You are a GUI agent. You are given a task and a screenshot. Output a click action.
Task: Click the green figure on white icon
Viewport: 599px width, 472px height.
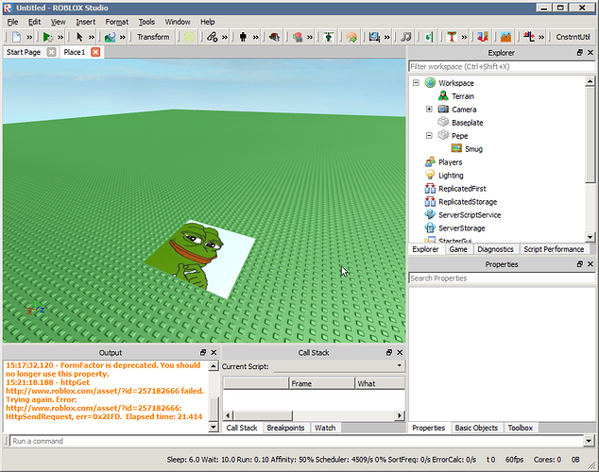[x=329, y=37]
